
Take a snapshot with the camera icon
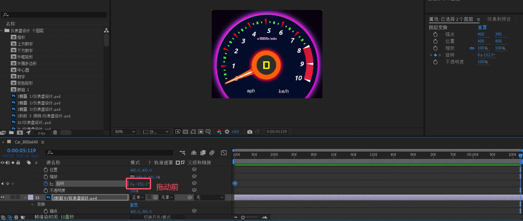click(250, 132)
